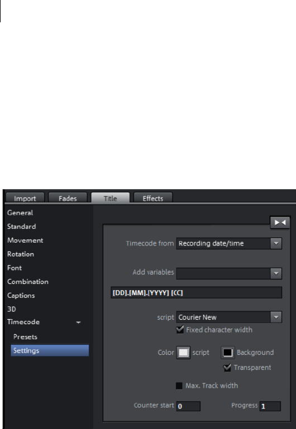
Task: Click the collapse panel arrows icon
Action: coord(280,223)
